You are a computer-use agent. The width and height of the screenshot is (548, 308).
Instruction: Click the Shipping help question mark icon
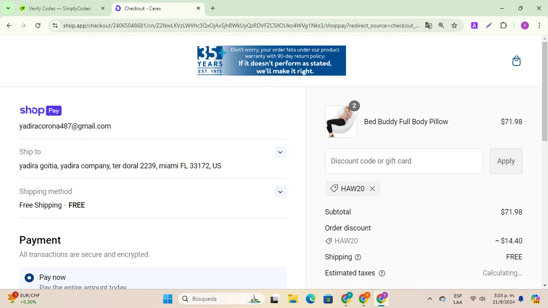358,257
